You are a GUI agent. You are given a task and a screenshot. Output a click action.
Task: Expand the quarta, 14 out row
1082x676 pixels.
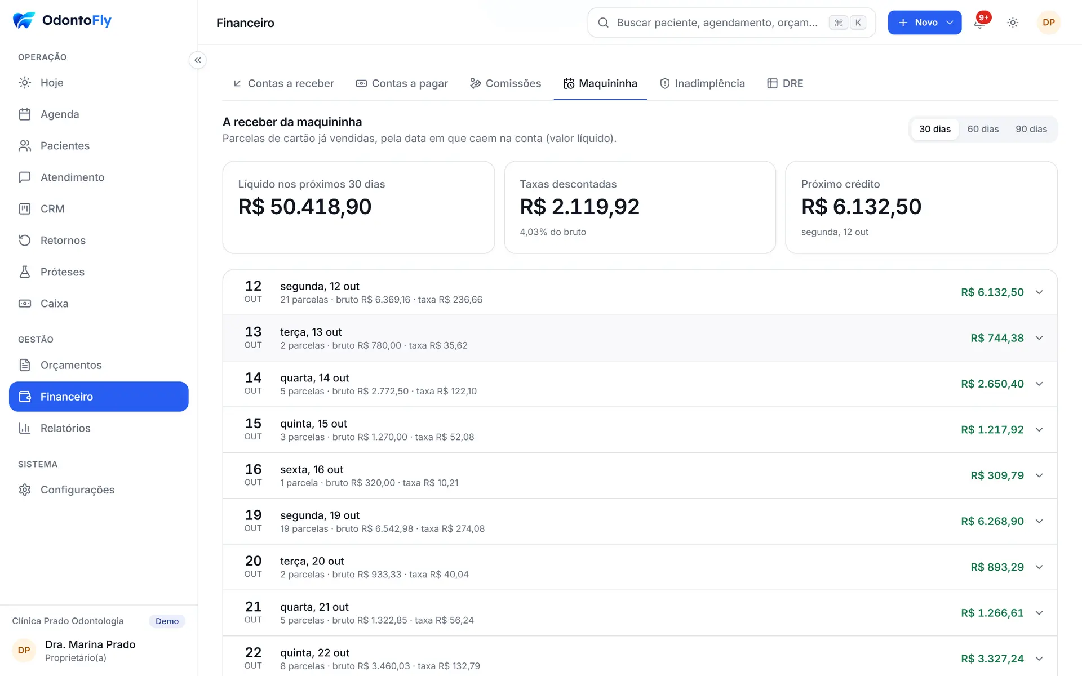[x=640, y=384]
